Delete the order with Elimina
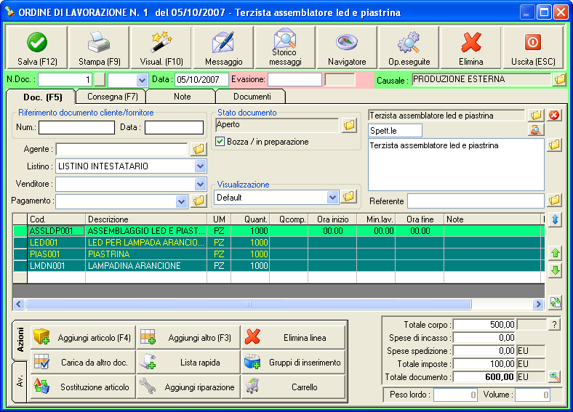The height and width of the screenshot is (412, 573). pyautogui.click(x=471, y=48)
